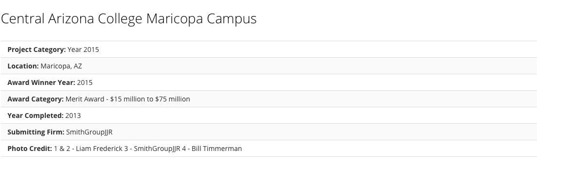This screenshot has width=569, height=183.
Task: Click the 2013 year completed value
Action: pyautogui.click(x=73, y=116)
